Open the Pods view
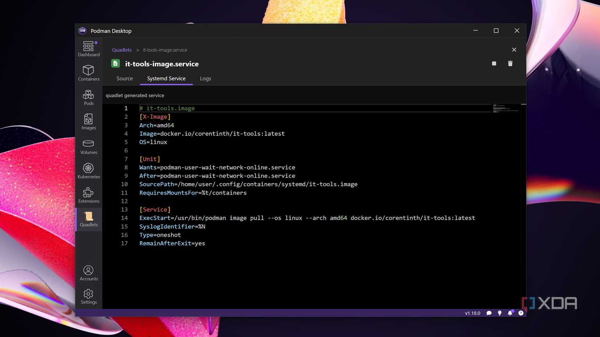This screenshot has height=337, width=600. tap(88, 97)
